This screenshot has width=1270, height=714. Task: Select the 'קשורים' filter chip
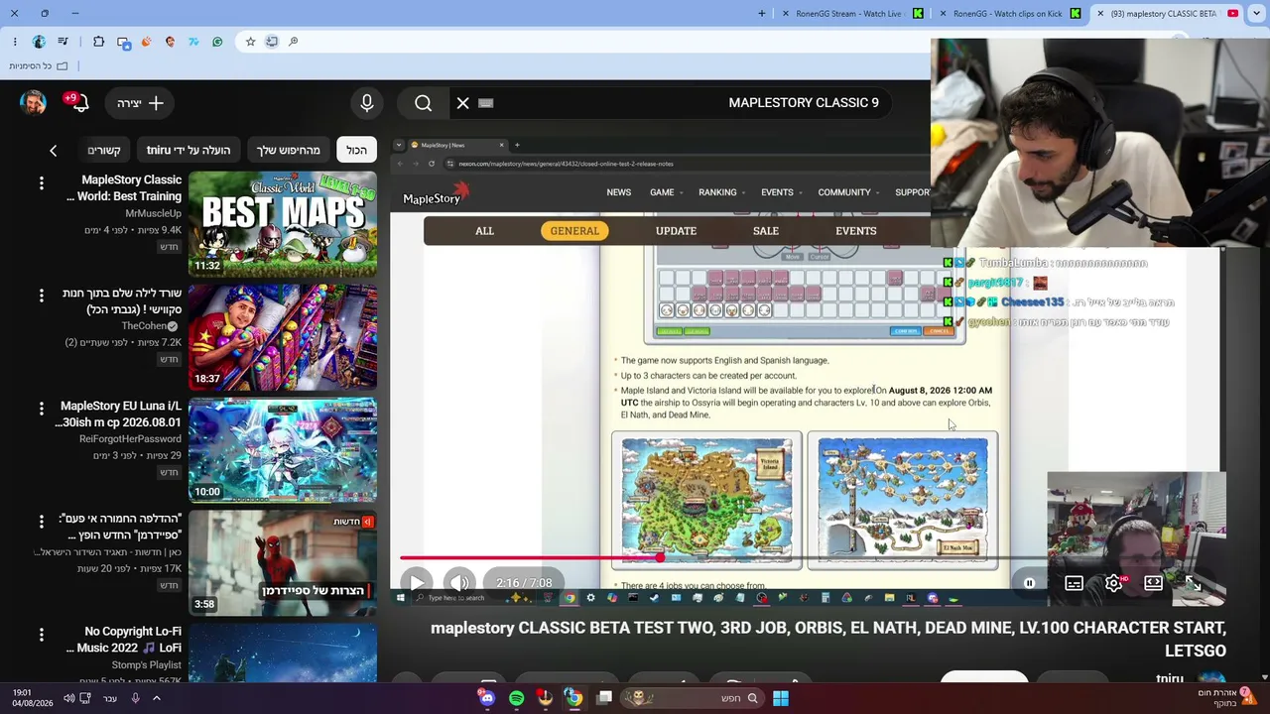coord(104,150)
